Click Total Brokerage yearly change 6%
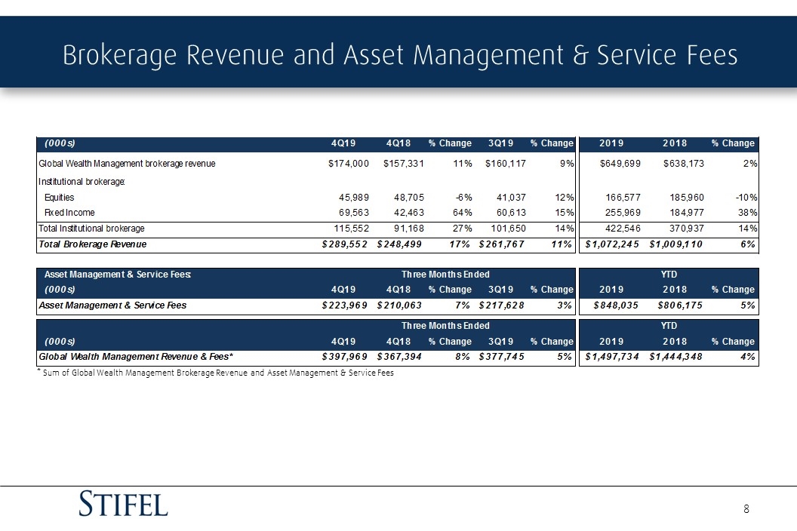Image resolution: width=797 pixels, height=531 pixels. [748, 244]
